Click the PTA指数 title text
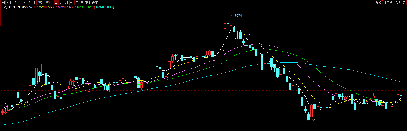The height and width of the screenshot is (131, 407). (15, 7)
